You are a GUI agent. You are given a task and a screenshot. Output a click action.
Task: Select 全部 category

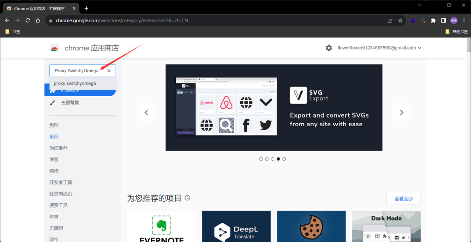pyautogui.click(x=54, y=136)
